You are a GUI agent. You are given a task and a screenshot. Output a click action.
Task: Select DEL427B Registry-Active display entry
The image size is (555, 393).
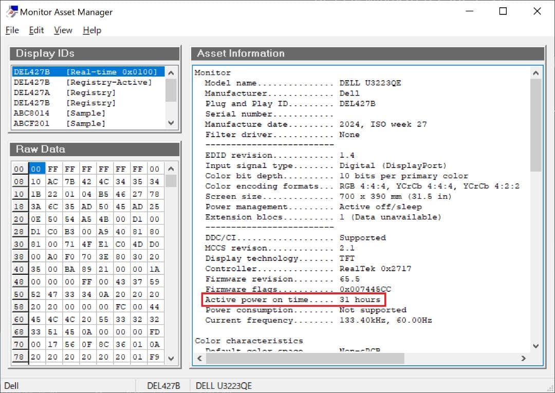click(88, 82)
